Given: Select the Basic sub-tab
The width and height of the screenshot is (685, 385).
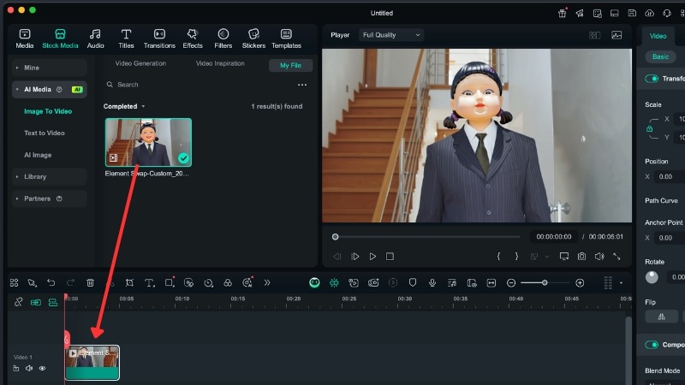Looking at the screenshot, I should pyautogui.click(x=660, y=56).
